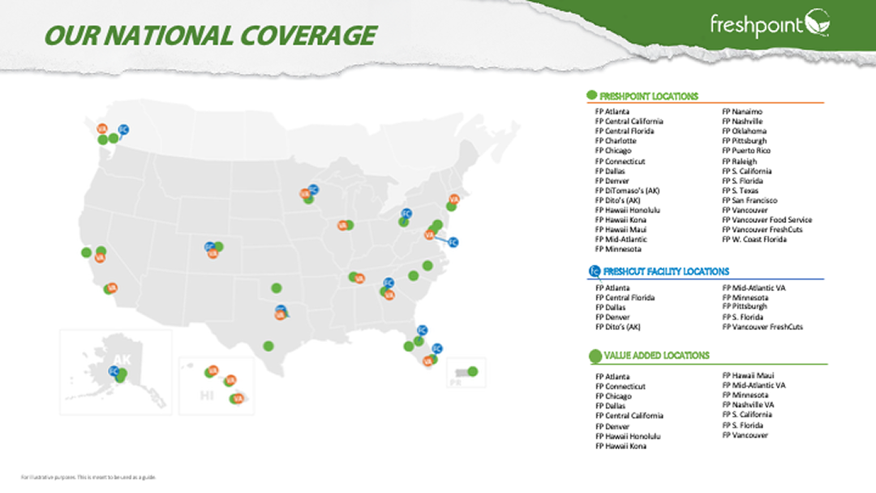The height and width of the screenshot is (493, 876).
Task: Click green dot beside VALUE ADDED LOCATIONS heading
Action: click(x=595, y=356)
